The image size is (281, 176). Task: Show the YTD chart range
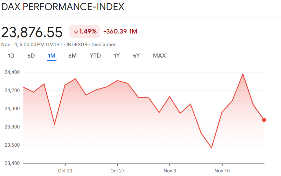[95, 56]
